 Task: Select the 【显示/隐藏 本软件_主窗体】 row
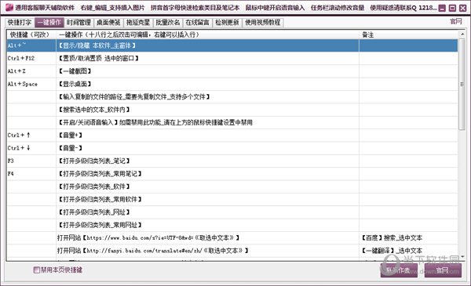[x=232, y=45]
